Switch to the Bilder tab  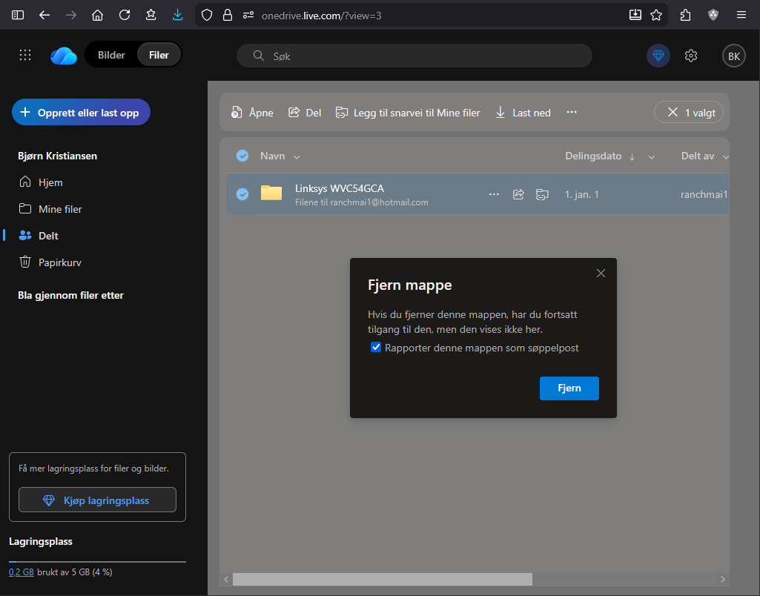click(111, 55)
